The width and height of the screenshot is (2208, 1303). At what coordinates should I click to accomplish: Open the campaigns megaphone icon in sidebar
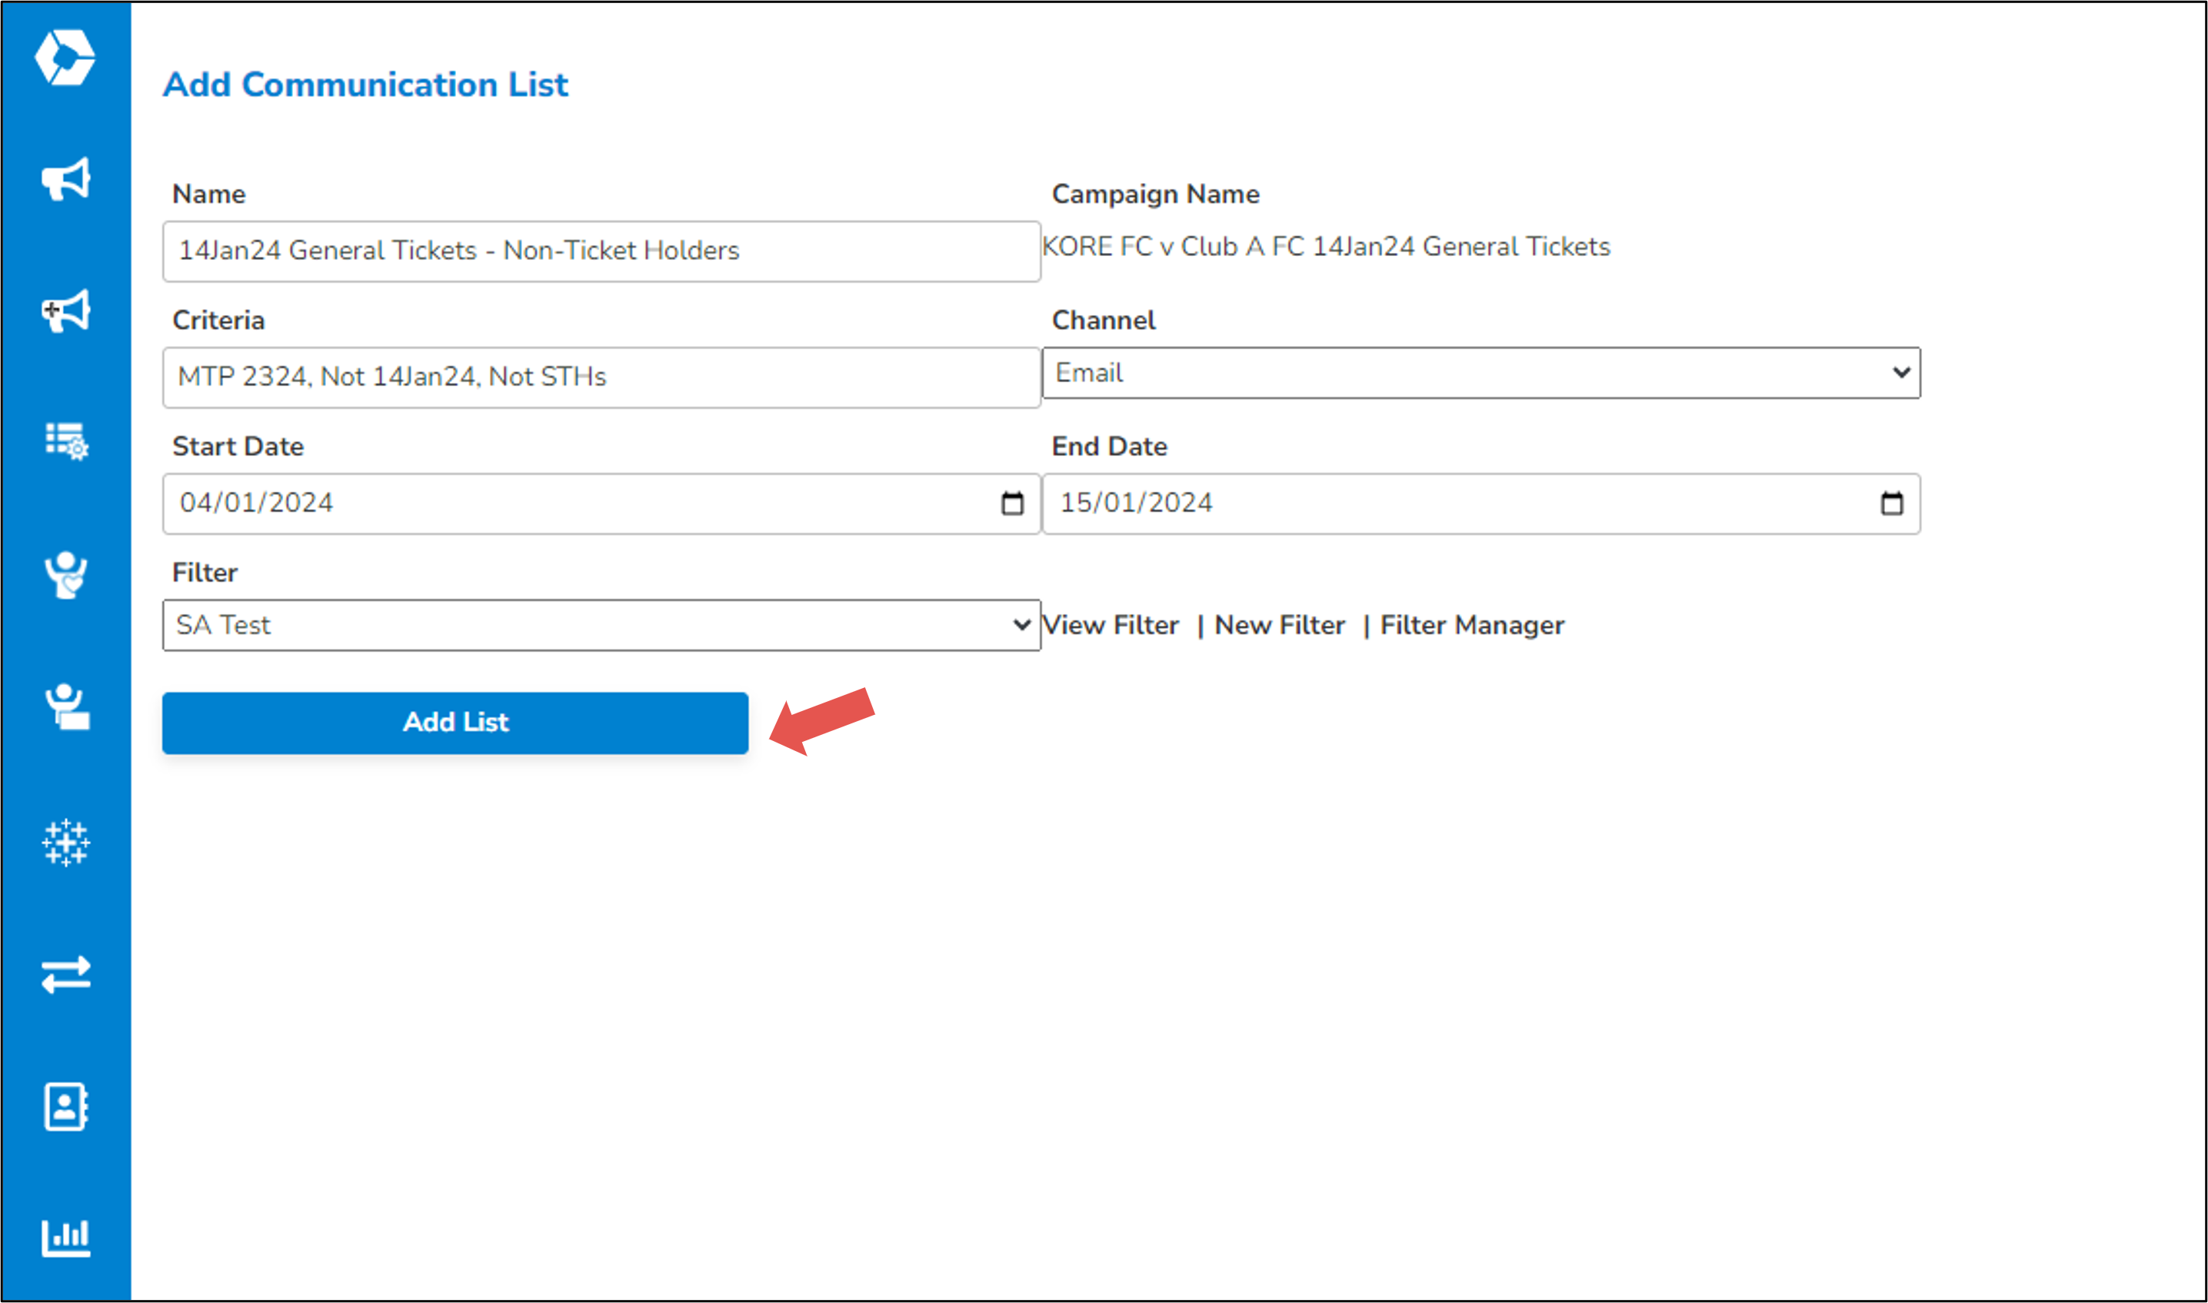[x=66, y=179]
